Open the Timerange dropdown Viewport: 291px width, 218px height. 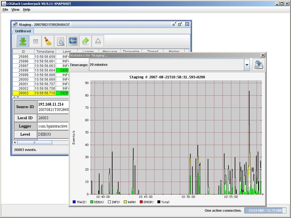(247, 65)
